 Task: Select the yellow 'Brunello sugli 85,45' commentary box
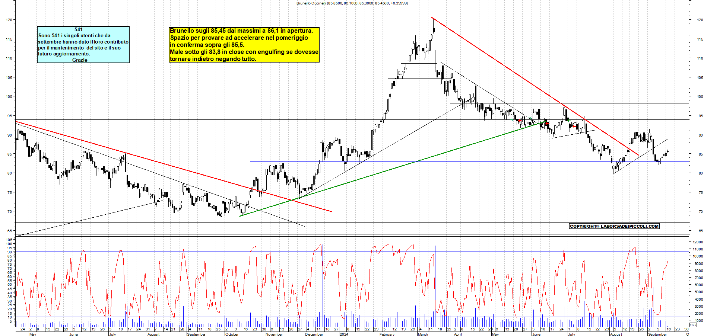pos(244,45)
